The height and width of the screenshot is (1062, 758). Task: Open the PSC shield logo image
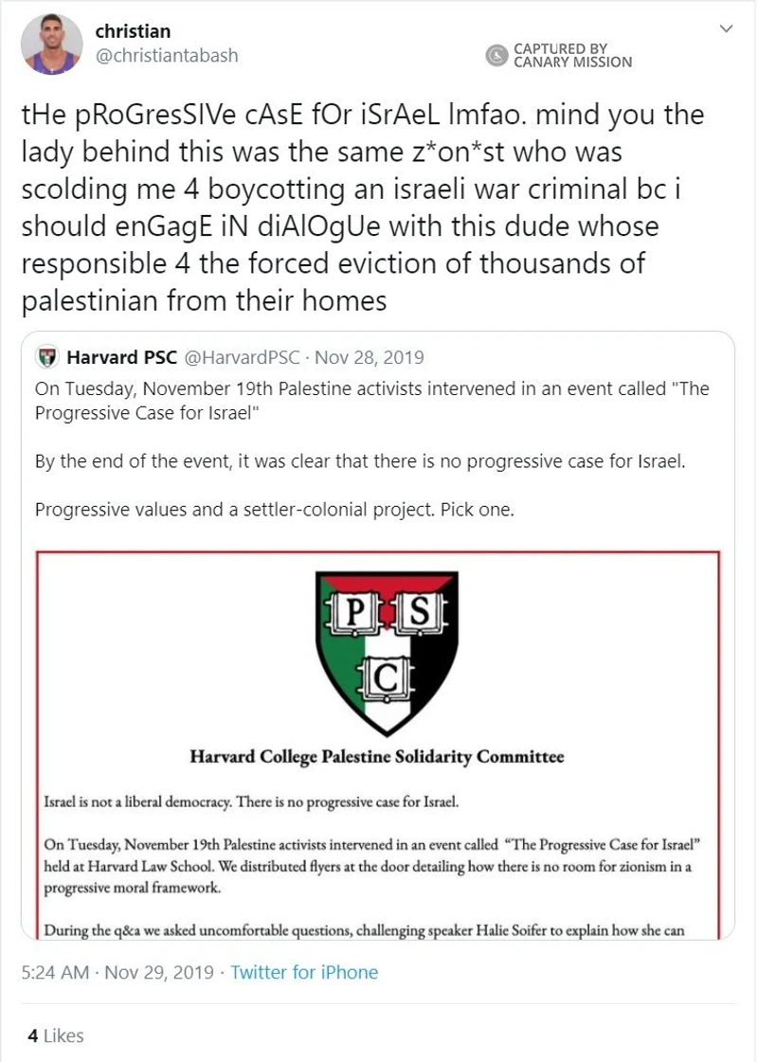387,653
